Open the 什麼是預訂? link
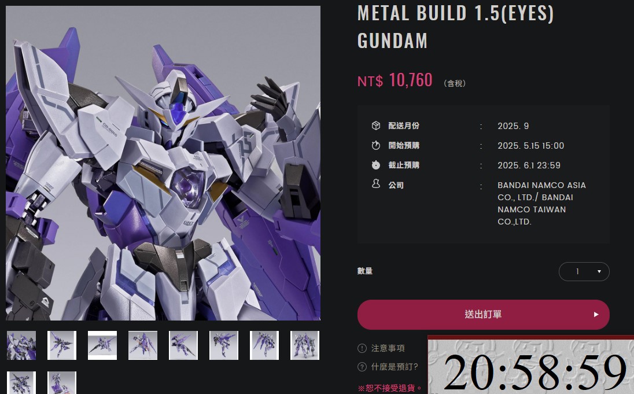 click(x=395, y=367)
